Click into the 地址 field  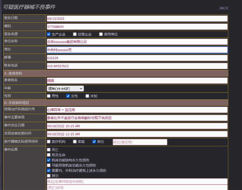[x=137, y=50]
